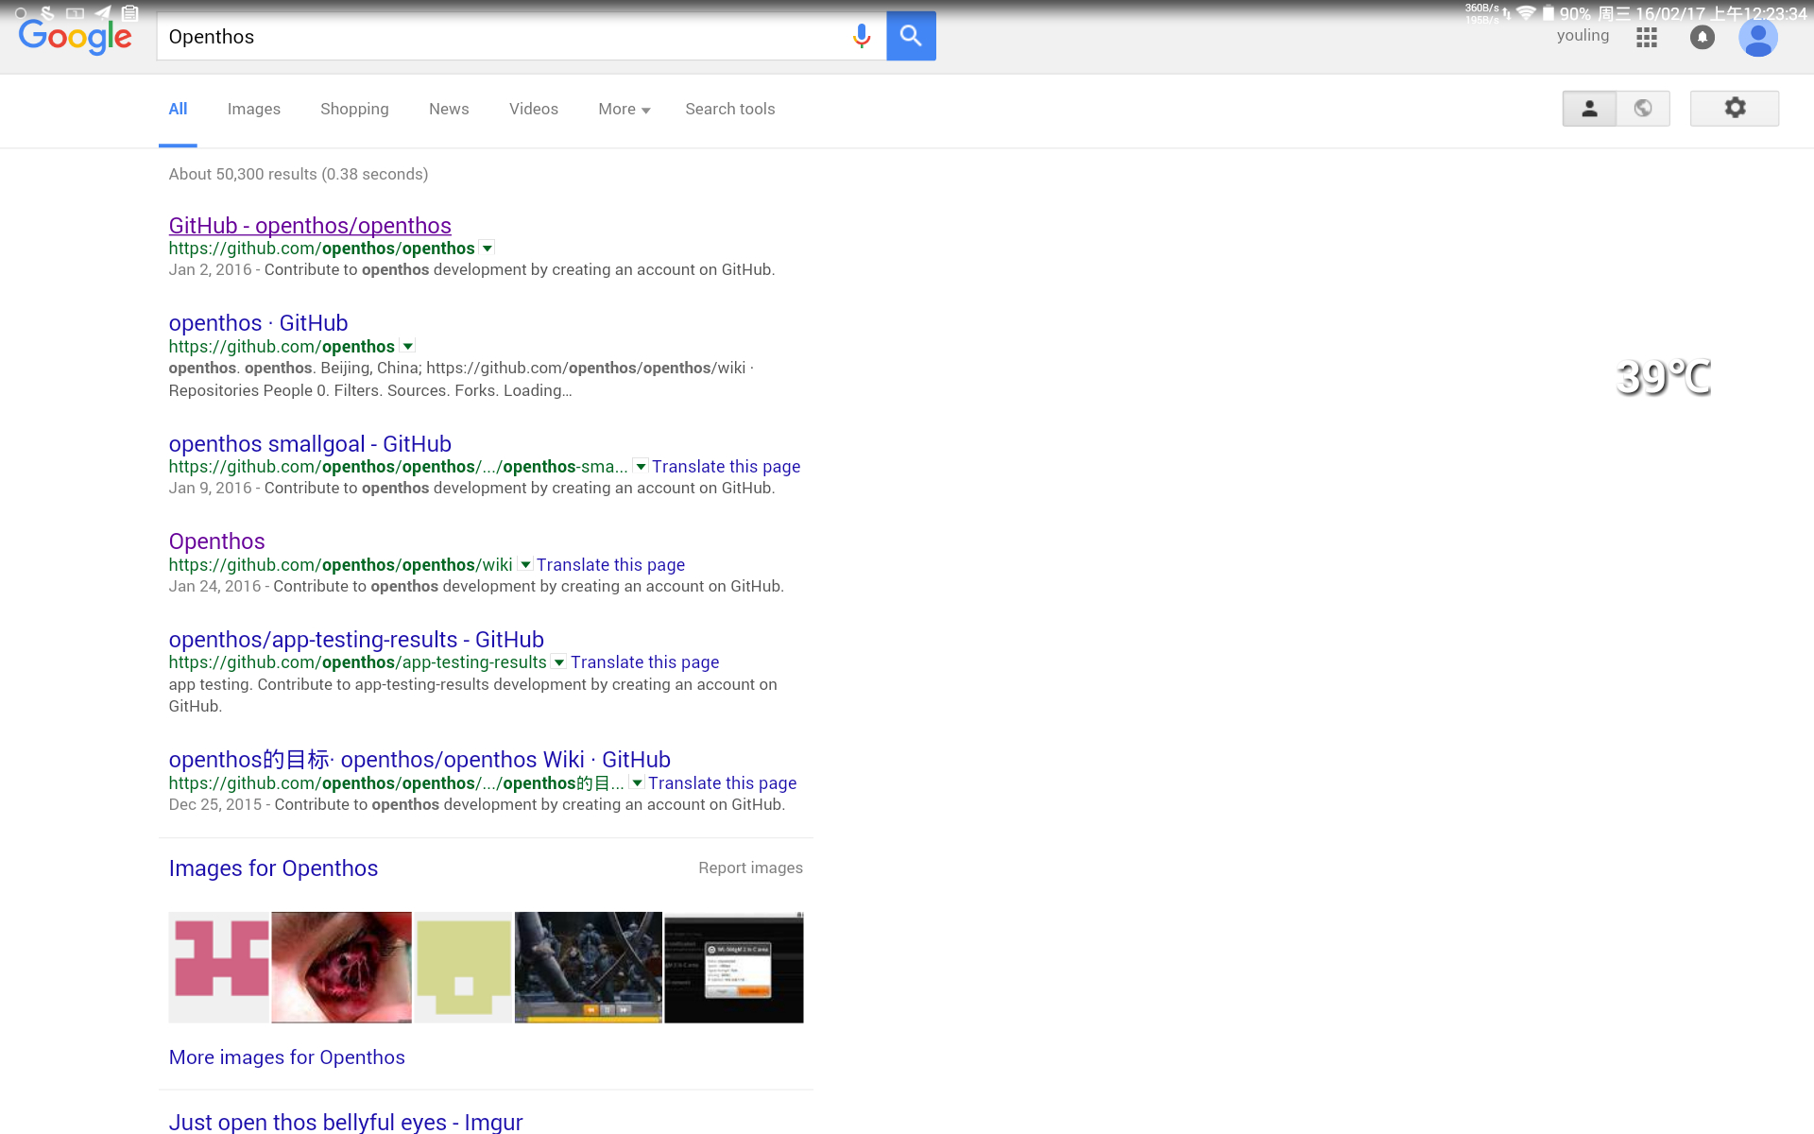Switch to the Shopping tab
The width and height of the screenshot is (1814, 1134).
(354, 109)
